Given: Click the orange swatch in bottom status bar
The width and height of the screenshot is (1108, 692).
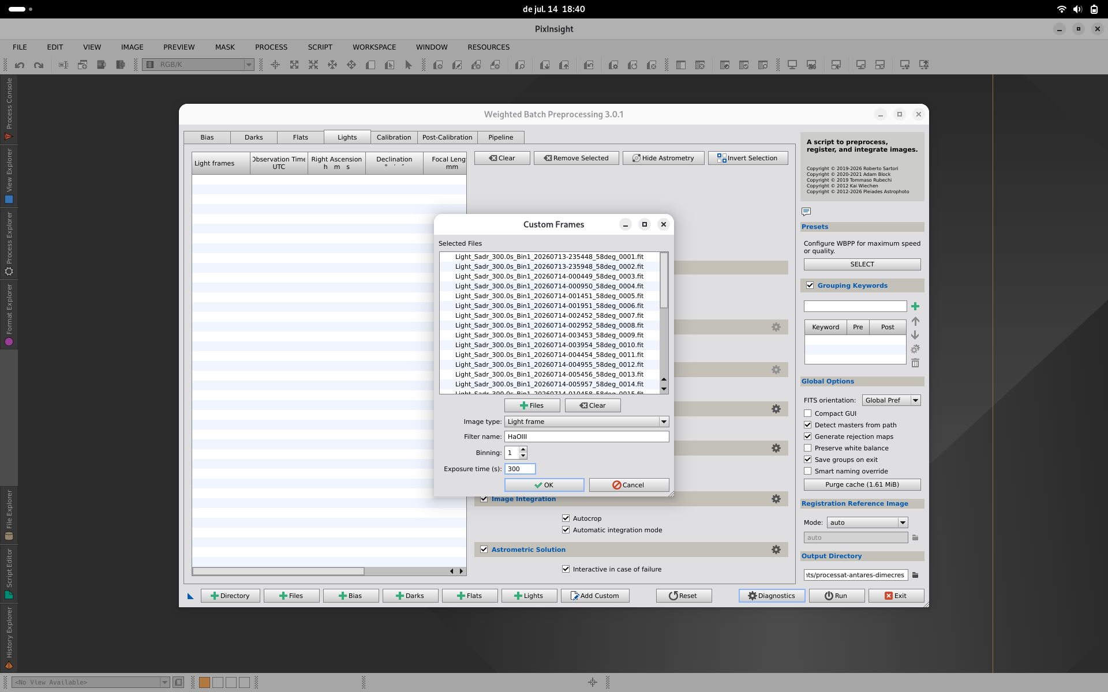Looking at the screenshot, I should pyautogui.click(x=204, y=682).
